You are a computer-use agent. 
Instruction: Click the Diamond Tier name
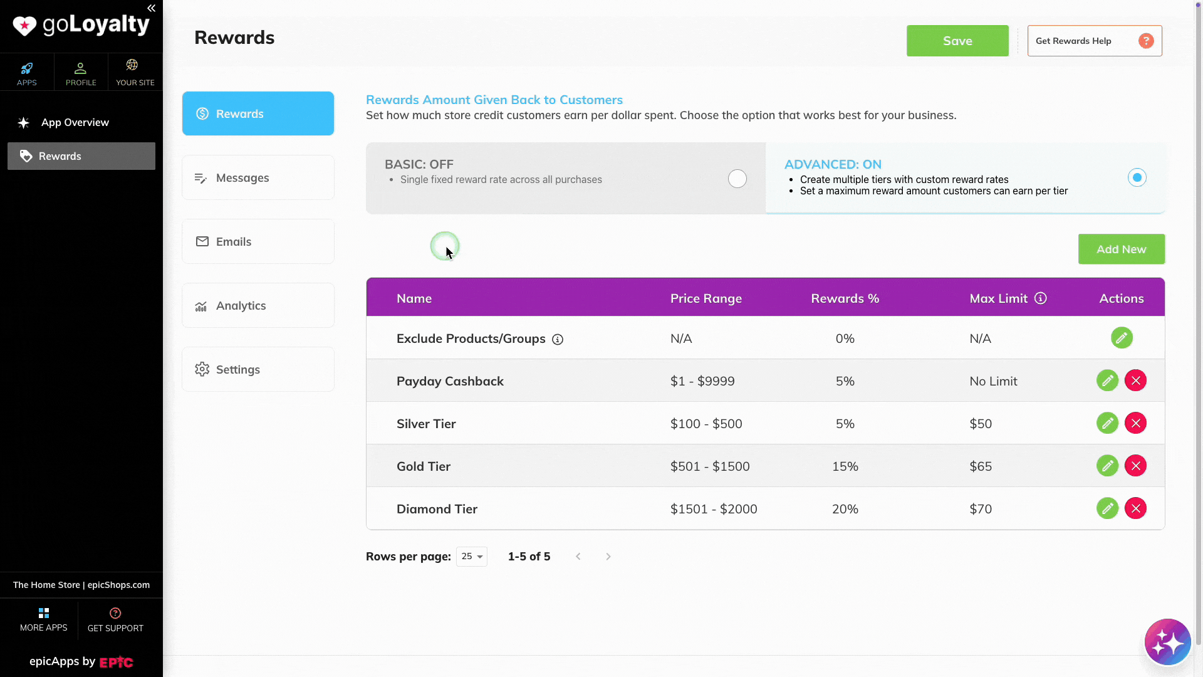[437, 509]
